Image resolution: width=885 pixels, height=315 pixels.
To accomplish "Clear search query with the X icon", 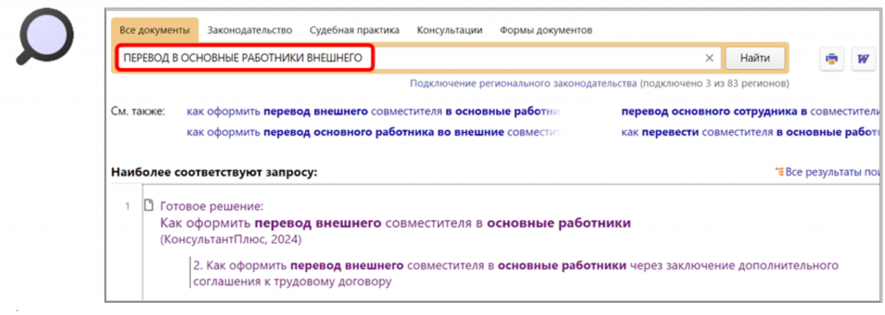I will [710, 58].
